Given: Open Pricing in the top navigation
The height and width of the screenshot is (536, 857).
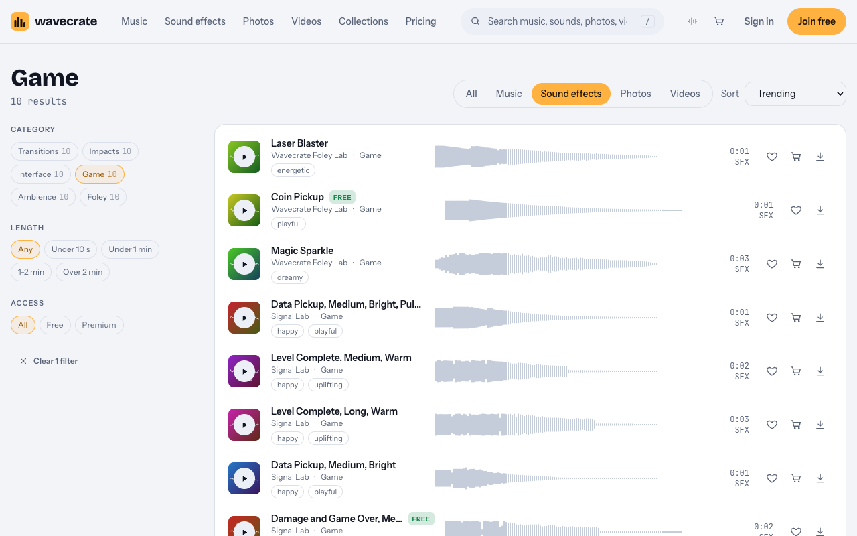Looking at the screenshot, I should [420, 21].
